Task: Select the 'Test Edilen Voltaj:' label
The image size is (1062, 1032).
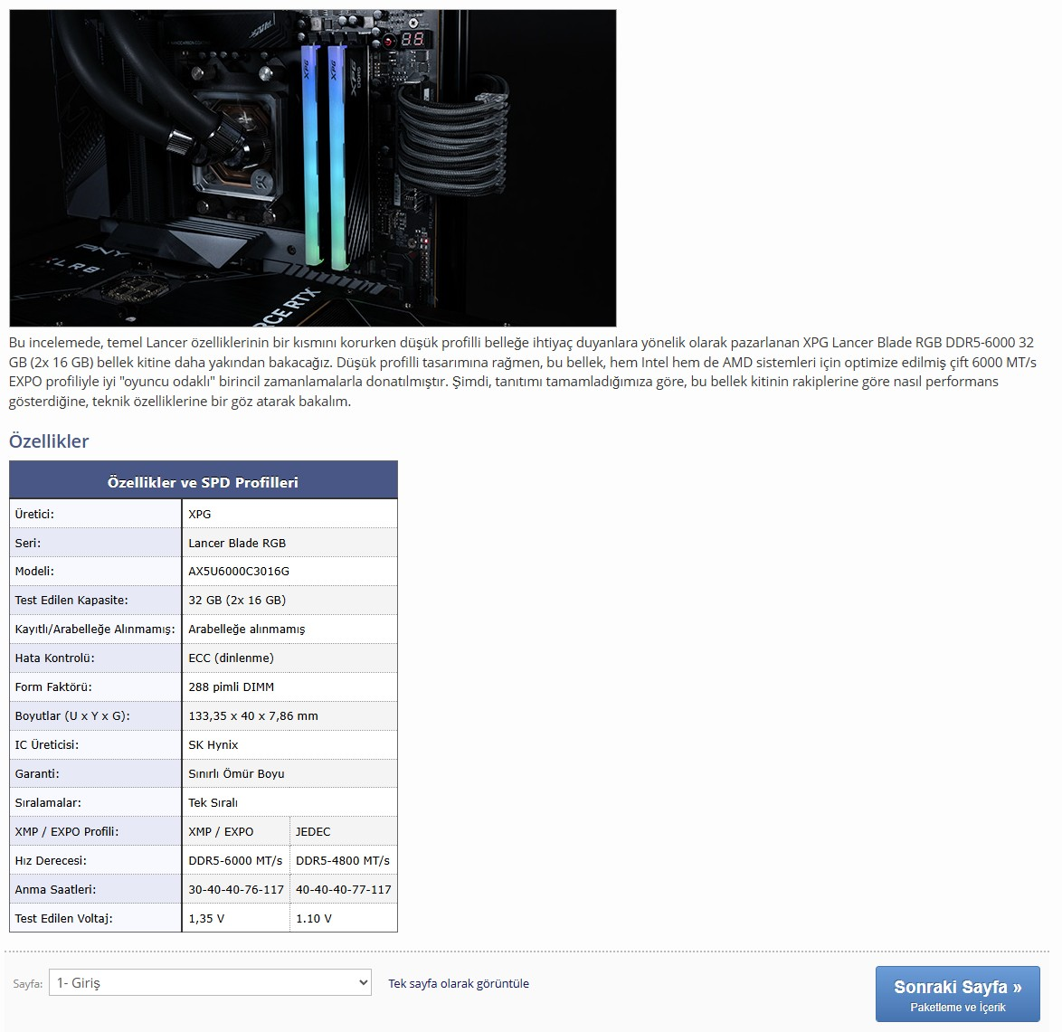Action: [x=63, y=918]
